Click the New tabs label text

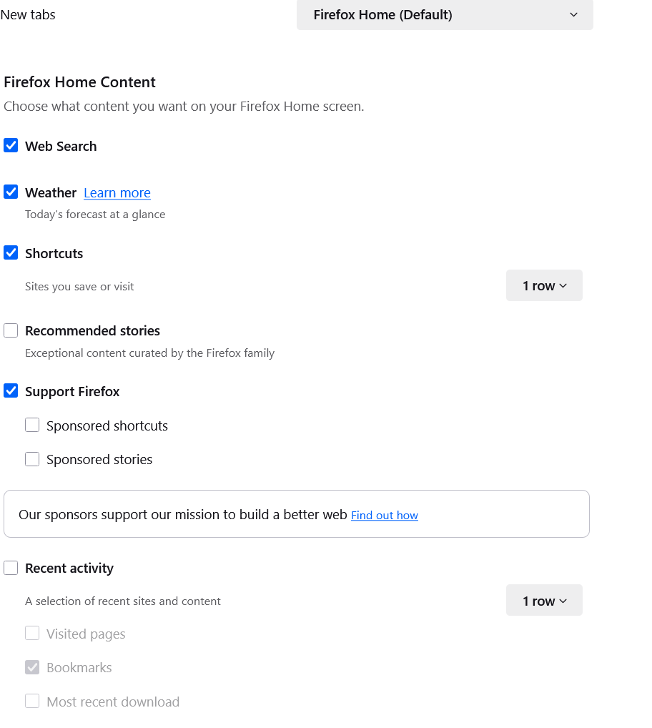tap(28, 15)
